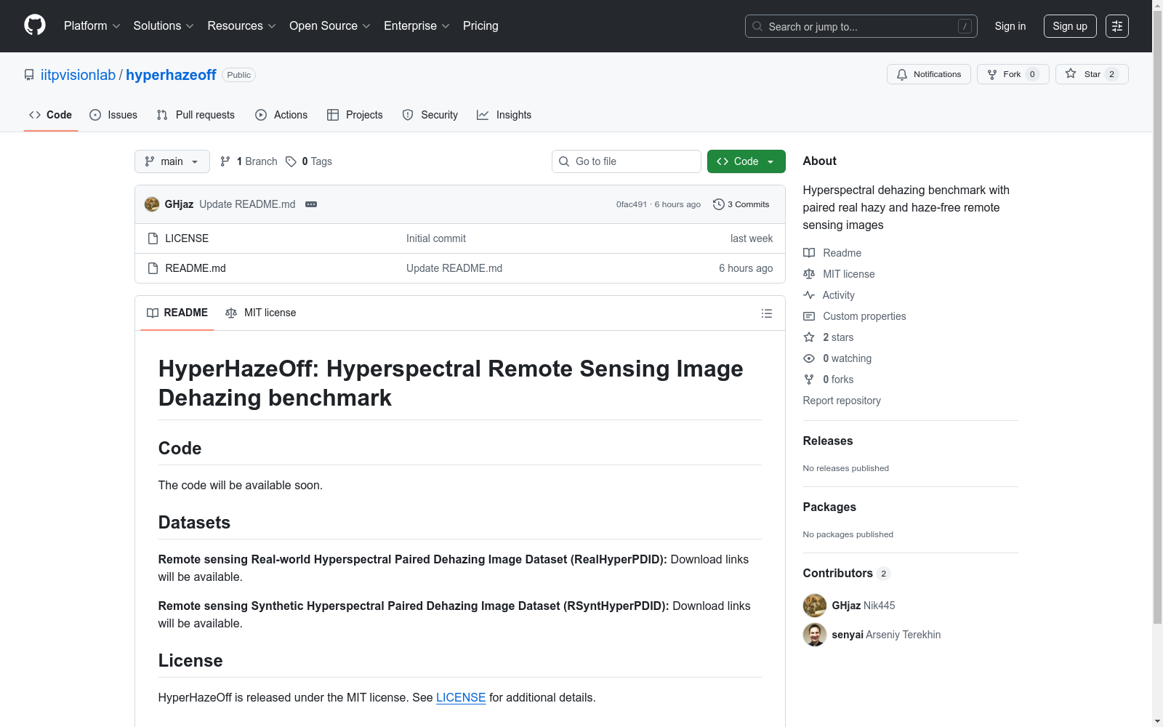Click the page vertical scrollbar thumb
Viewport: 1163px width, 727px height.
coord(1158,316)
